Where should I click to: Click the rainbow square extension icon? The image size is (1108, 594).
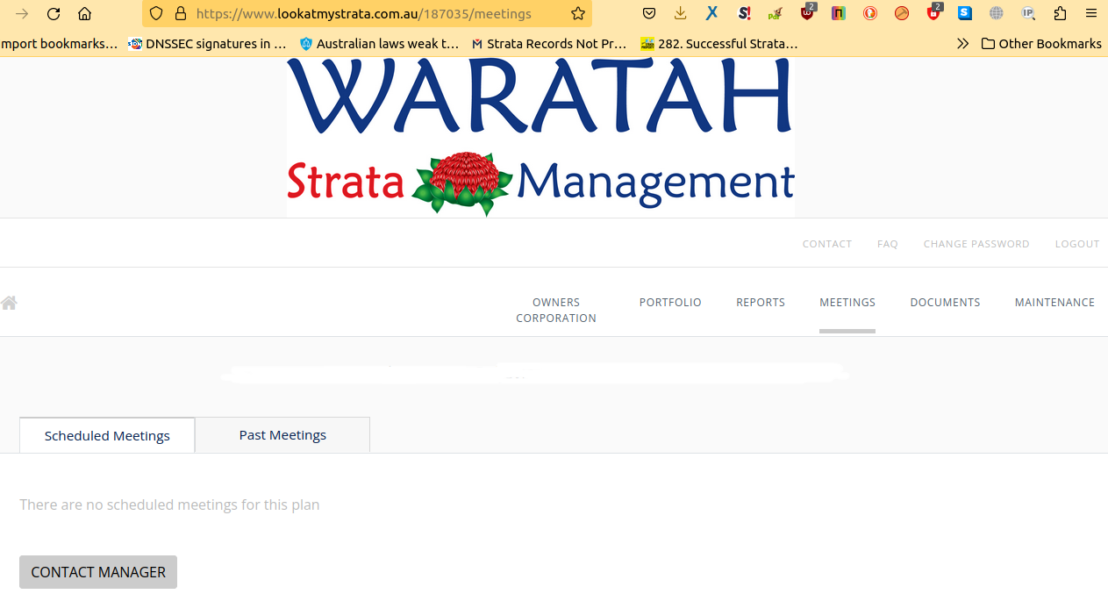click(839, 14)
